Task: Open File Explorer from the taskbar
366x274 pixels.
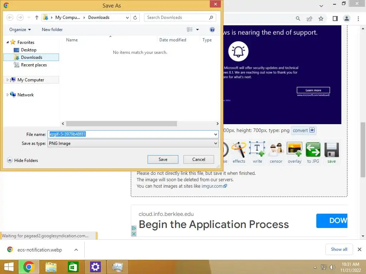Action: [x=51, y=267]
